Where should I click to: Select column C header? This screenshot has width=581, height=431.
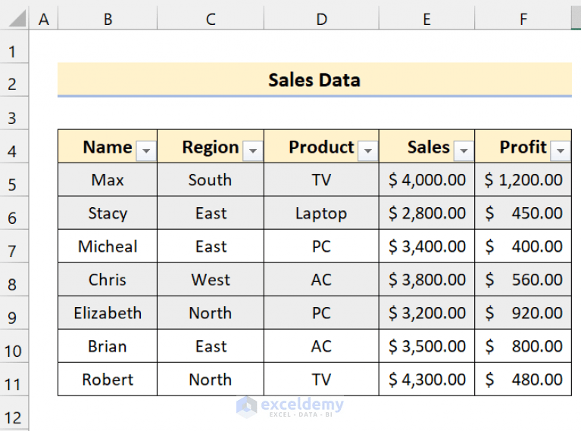211,18
